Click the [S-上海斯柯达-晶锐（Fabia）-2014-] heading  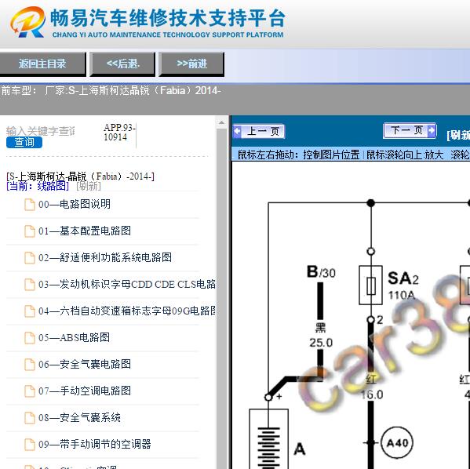(x=80, y=176)
